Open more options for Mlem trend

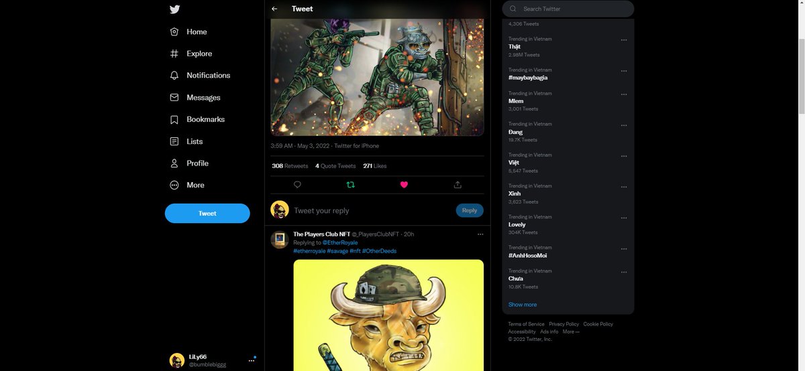coord(624,94)
